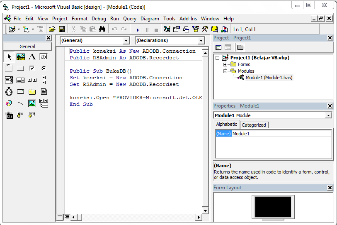Open the Project menu
The height and width of the screenshot is (225, 337).
(60, 19)
